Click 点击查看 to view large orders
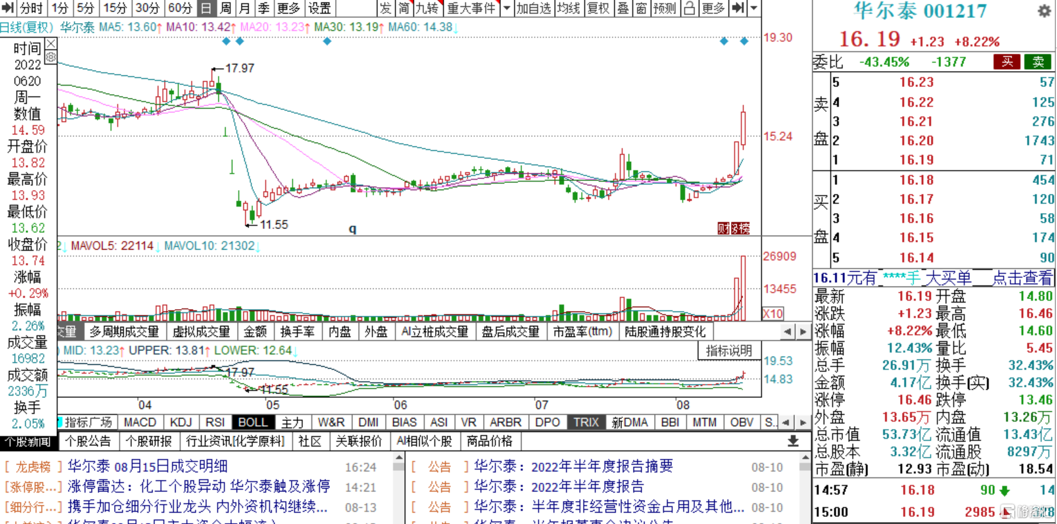Viewport: 1057px width, 524px height. point(1022,278)
